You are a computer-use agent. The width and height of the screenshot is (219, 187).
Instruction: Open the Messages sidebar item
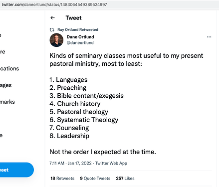tap(6, 85)
